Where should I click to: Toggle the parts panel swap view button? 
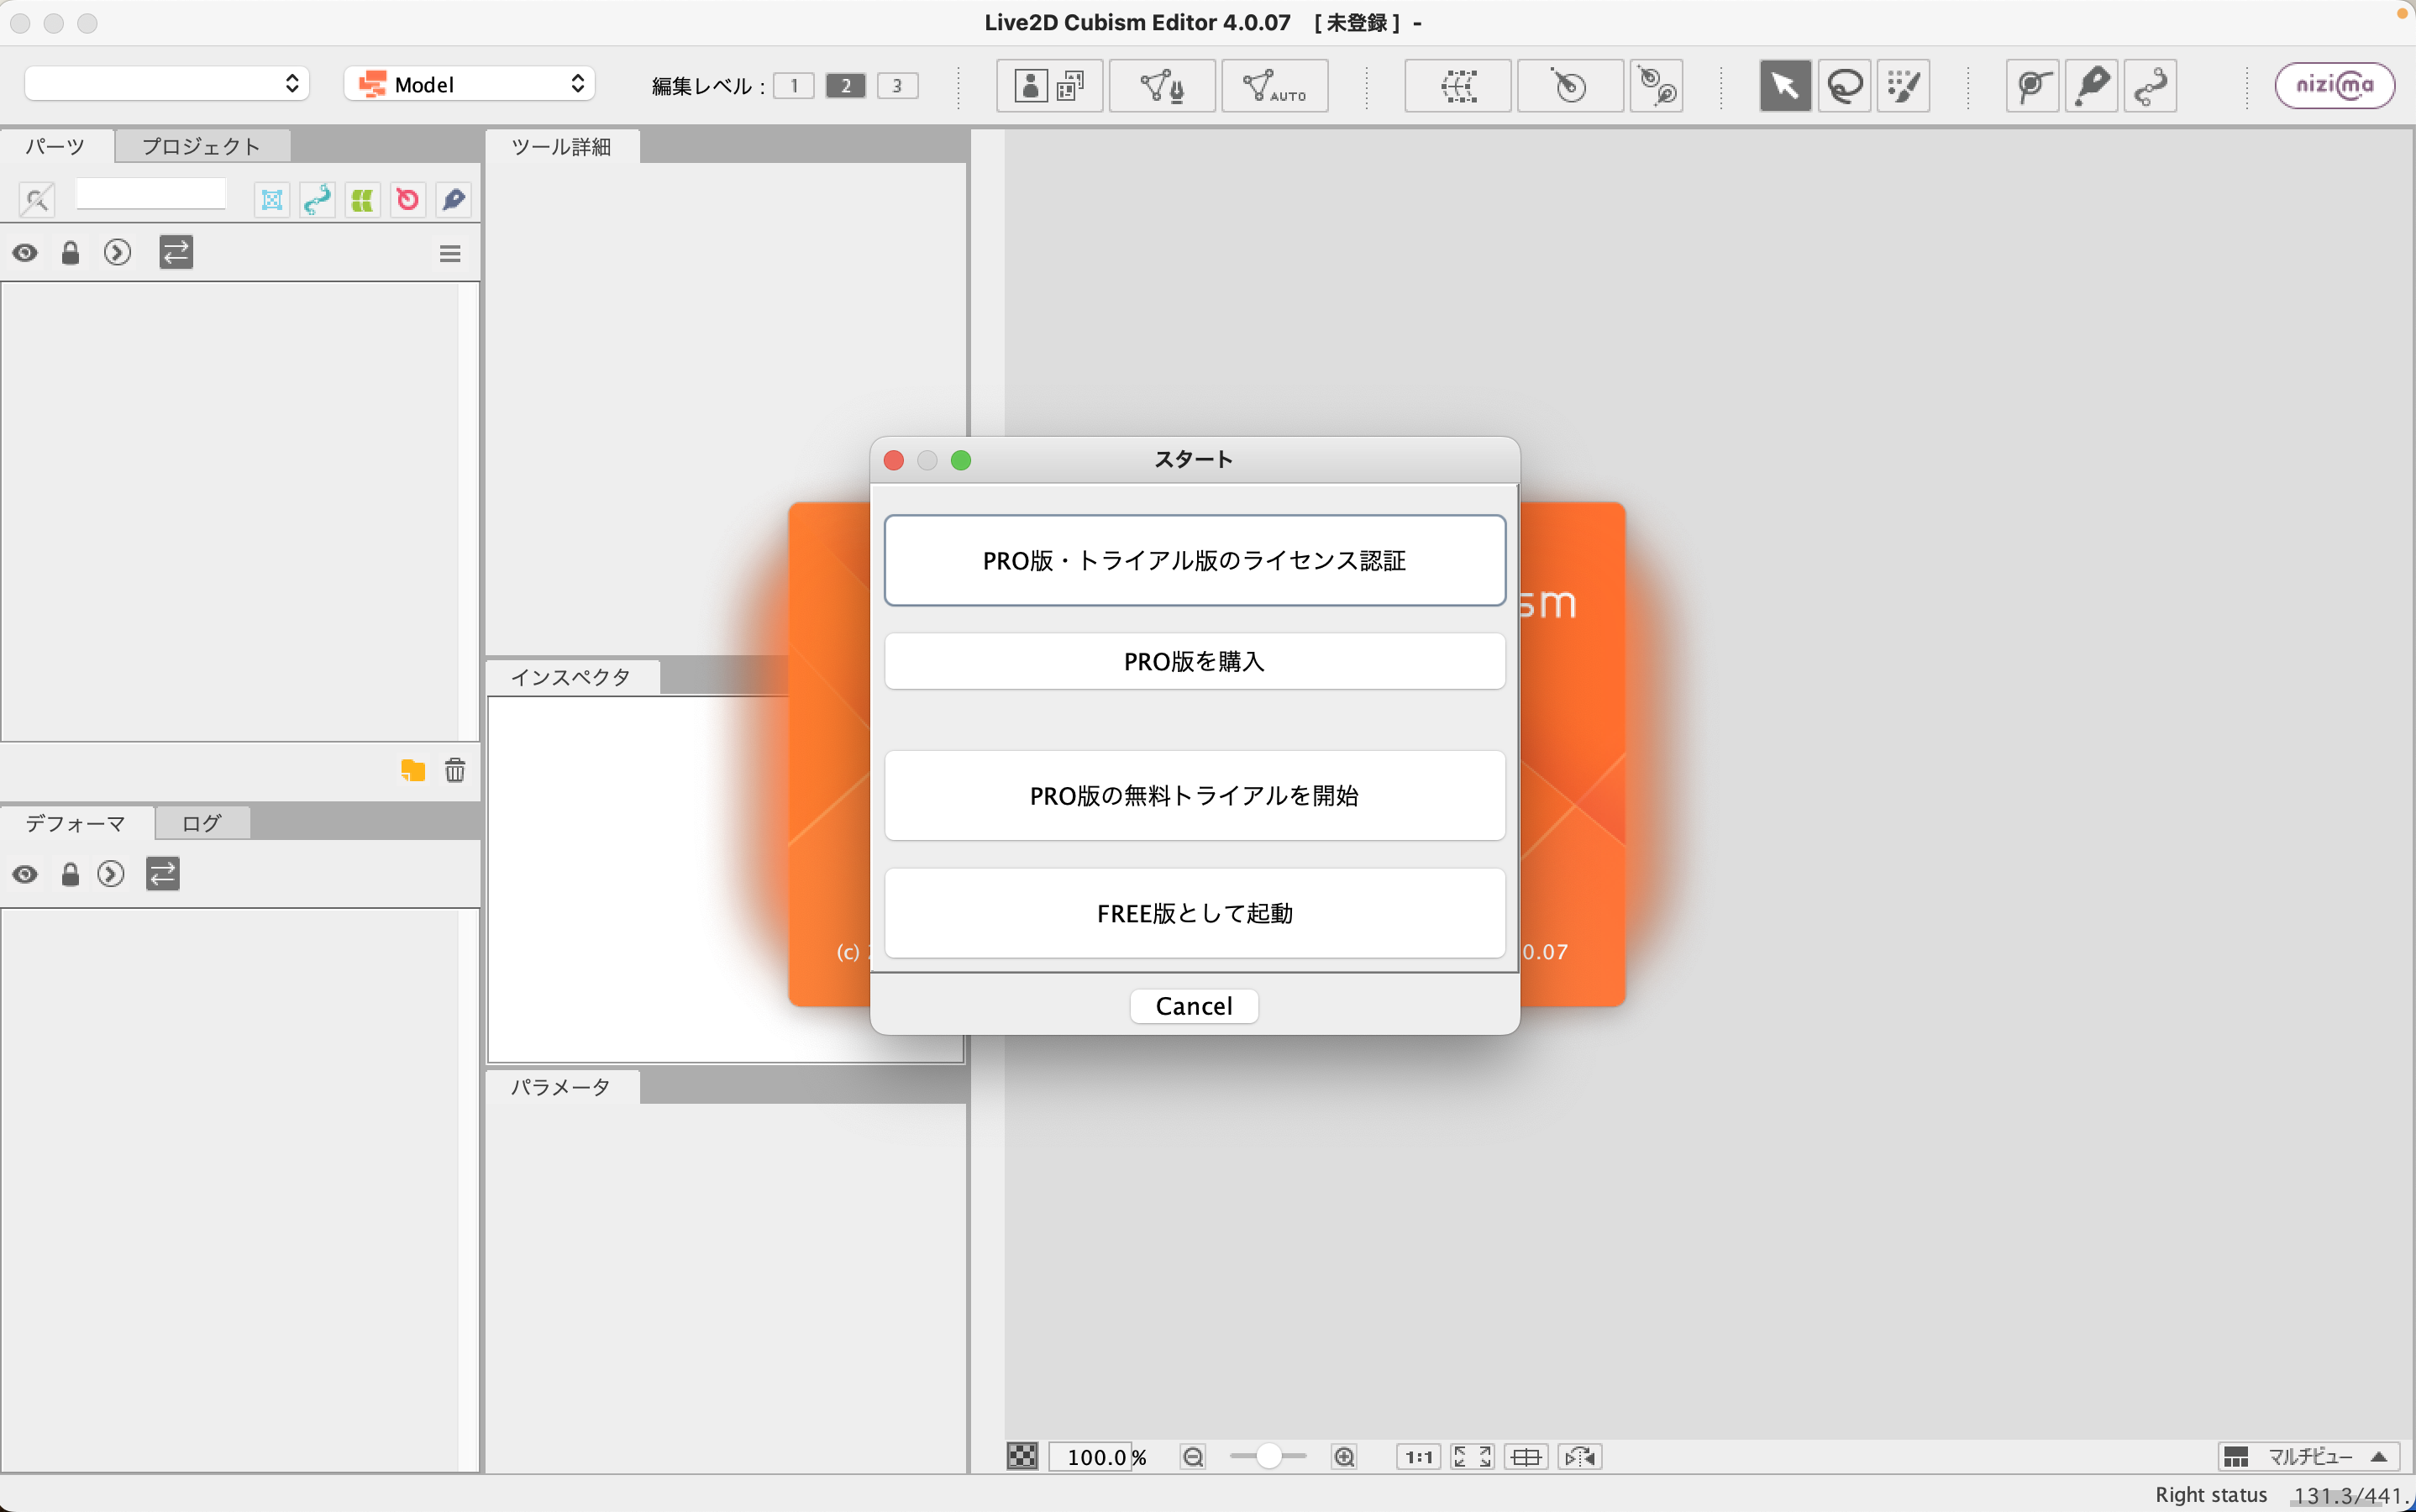click(x=176, y=253)
